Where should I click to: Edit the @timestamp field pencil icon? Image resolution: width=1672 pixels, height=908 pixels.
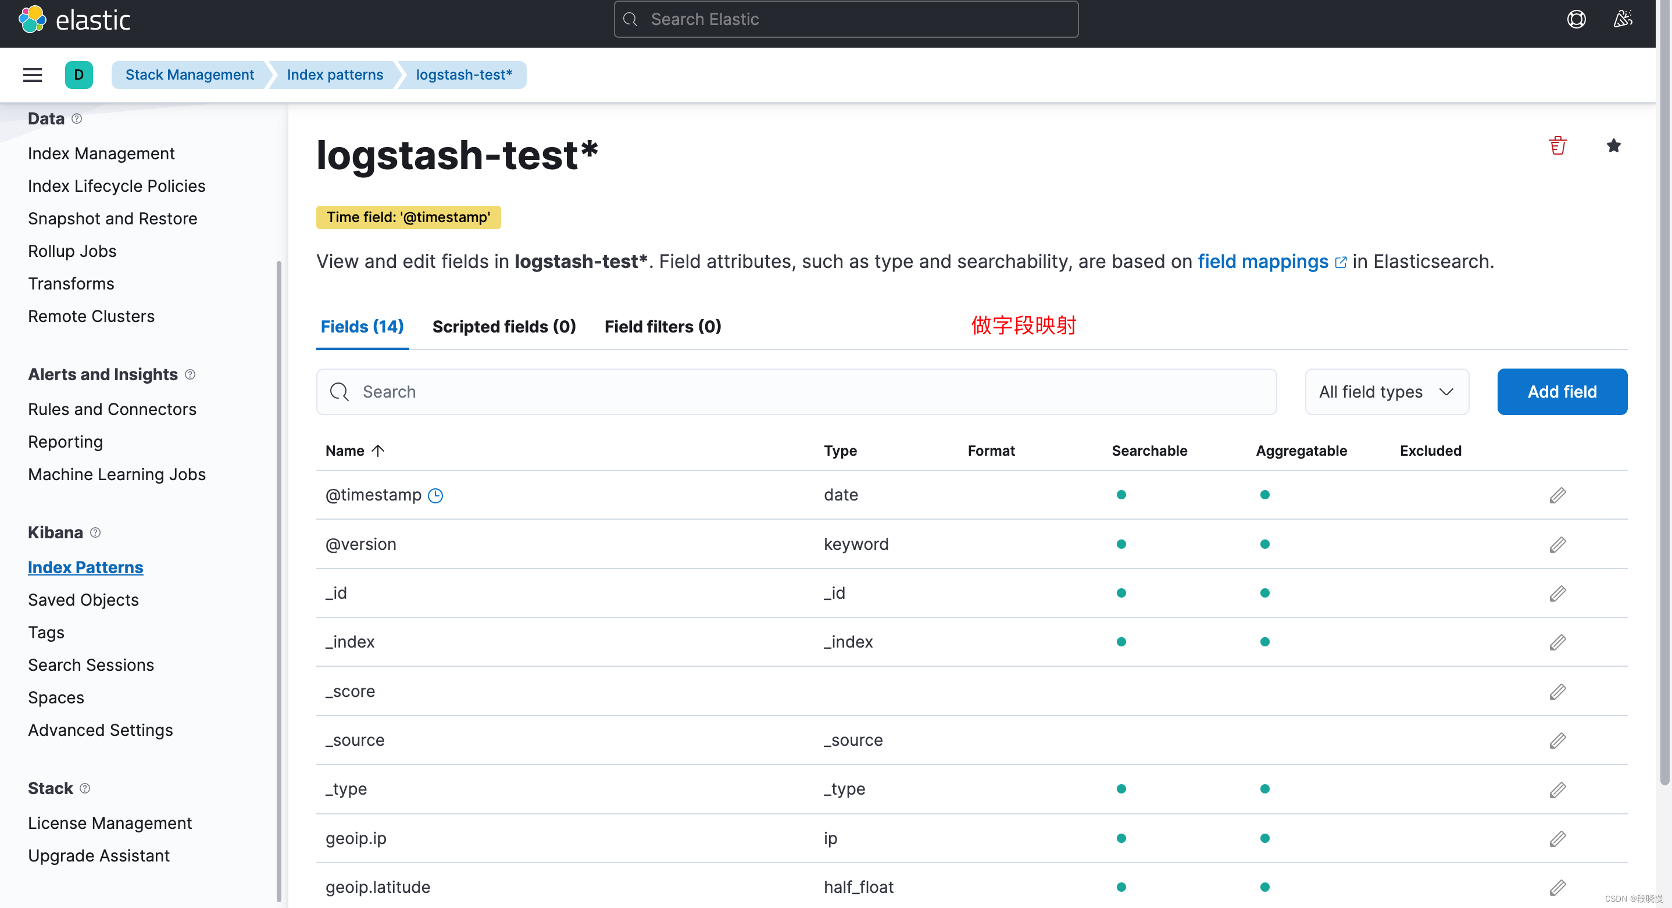point(1558,495)
